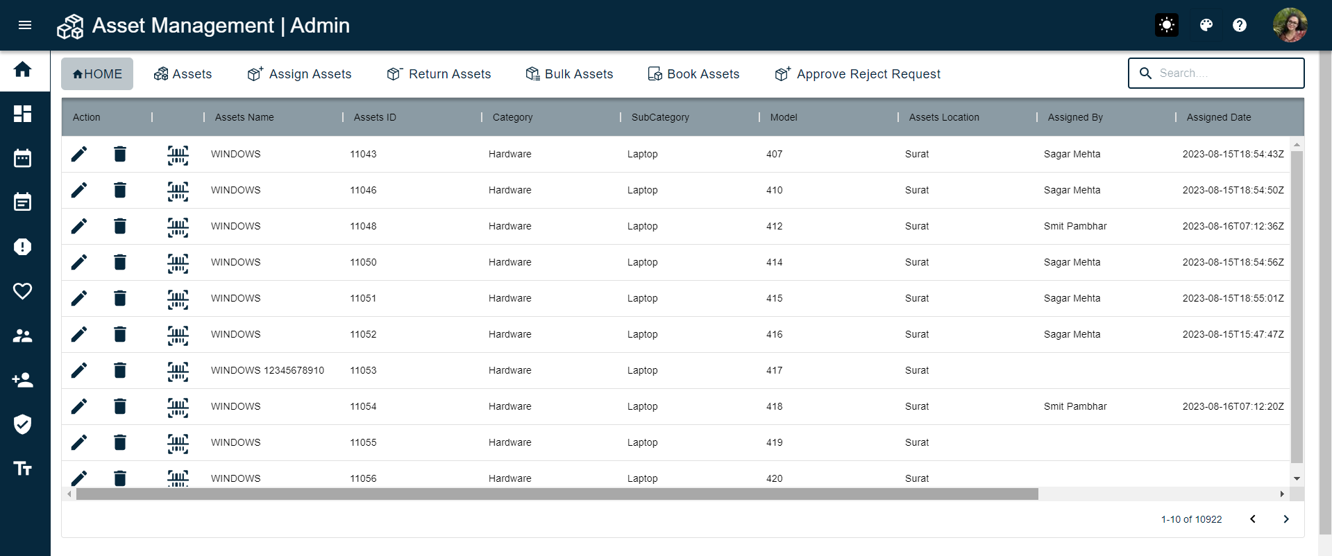1332x556 pixels.
Task: Click the text size icon in the sidebar
Action: click(x=23, y=469)
